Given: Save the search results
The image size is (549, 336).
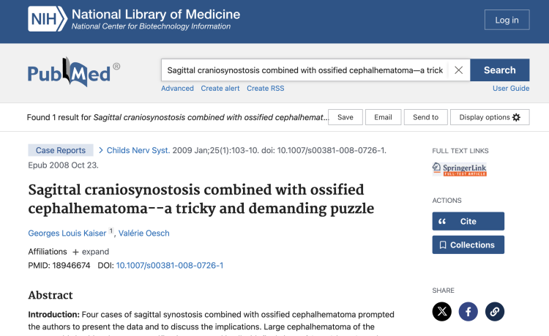Looking at the screenshot, I should point(346,117).
